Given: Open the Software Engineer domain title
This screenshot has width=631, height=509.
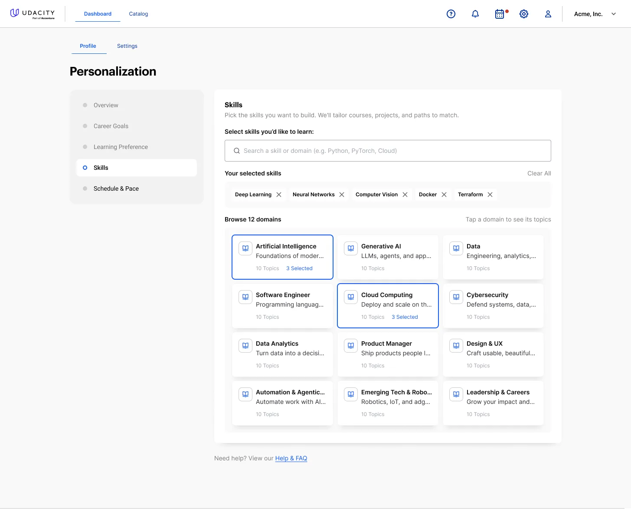Looking at the screenshot, I should tap(283, 295).
